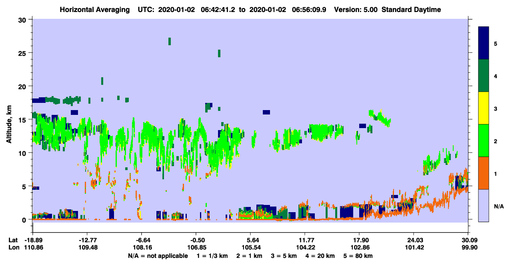
Task: Click the colorbar label '5'
Action: (496, 43)
